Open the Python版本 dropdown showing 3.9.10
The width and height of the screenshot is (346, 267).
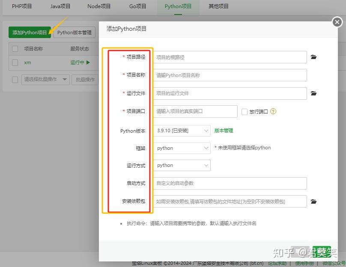(x=182, y=131)
